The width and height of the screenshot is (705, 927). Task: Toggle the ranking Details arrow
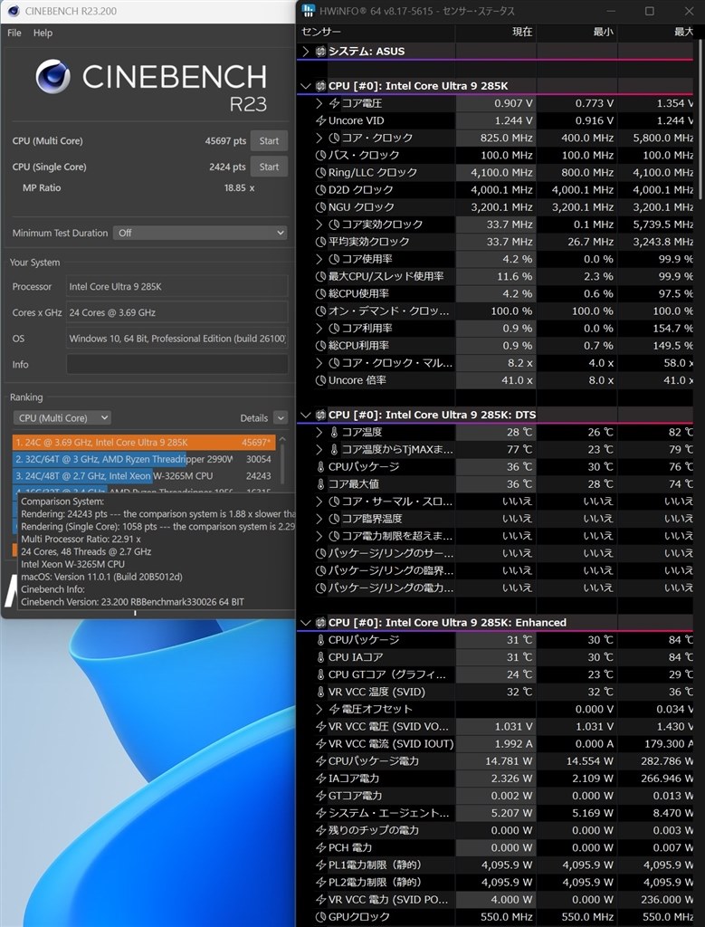[x=281, y=418]
